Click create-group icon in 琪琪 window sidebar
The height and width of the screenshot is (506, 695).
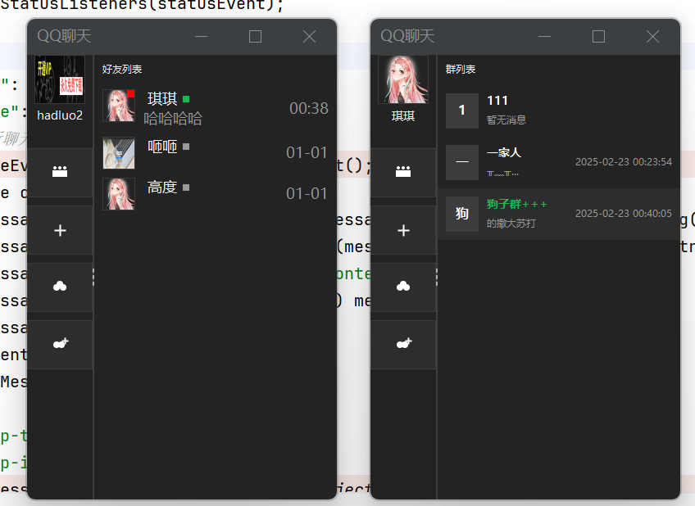[403, 344]
